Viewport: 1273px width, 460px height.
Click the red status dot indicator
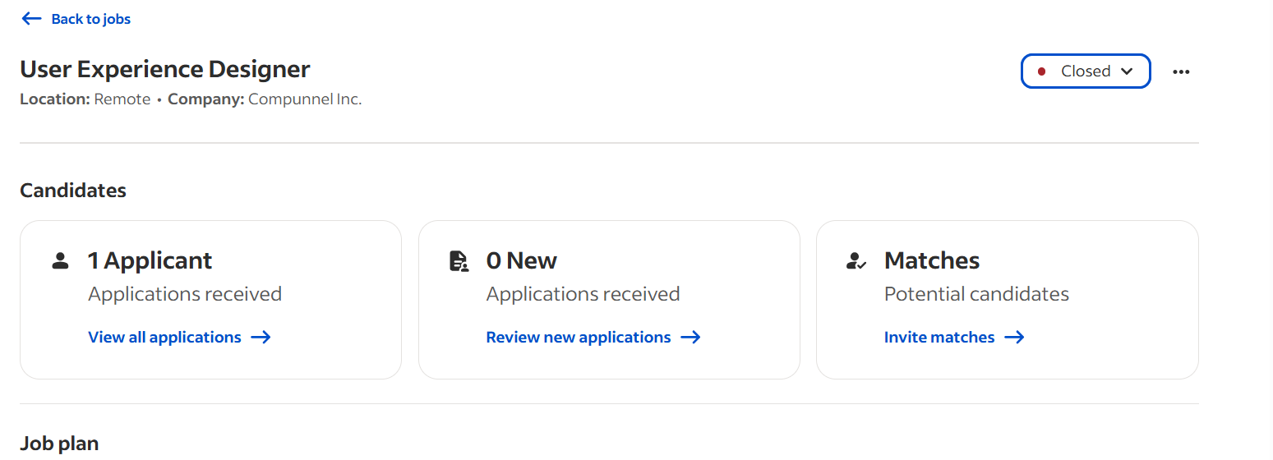(x=1042, y=71)
